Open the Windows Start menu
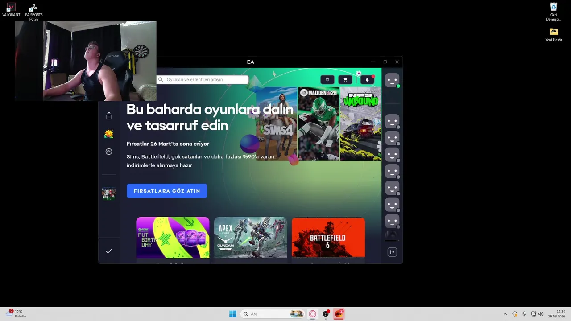The width and height of the screenshot is (571, 321). pos(232,314)
